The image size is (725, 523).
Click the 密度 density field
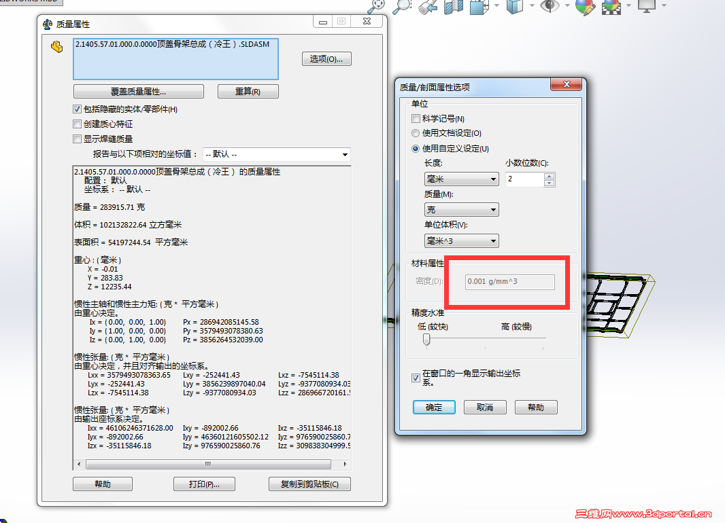(x=510, y=282)
